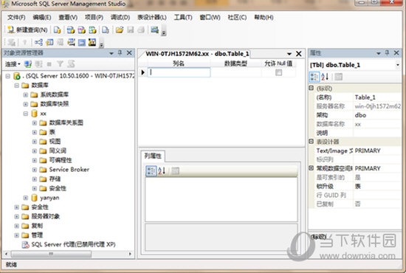Switch to WIN-0TJH1572M62.xx - dbo.Table_1 tab
Image resolution: width=406 pixels, height=273 pixels.
197,54
